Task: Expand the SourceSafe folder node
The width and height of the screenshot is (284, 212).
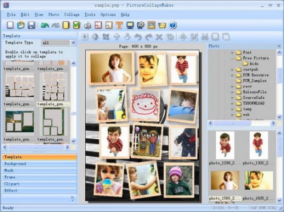Action: pos(232,98)
